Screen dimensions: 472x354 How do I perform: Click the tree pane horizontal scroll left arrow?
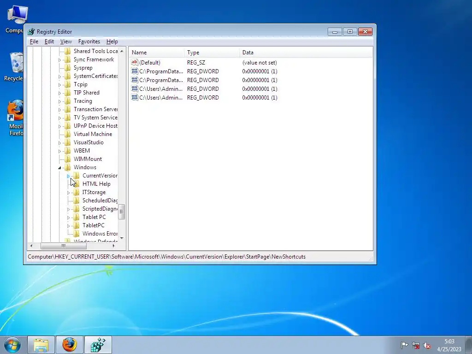tap(31, 246)
